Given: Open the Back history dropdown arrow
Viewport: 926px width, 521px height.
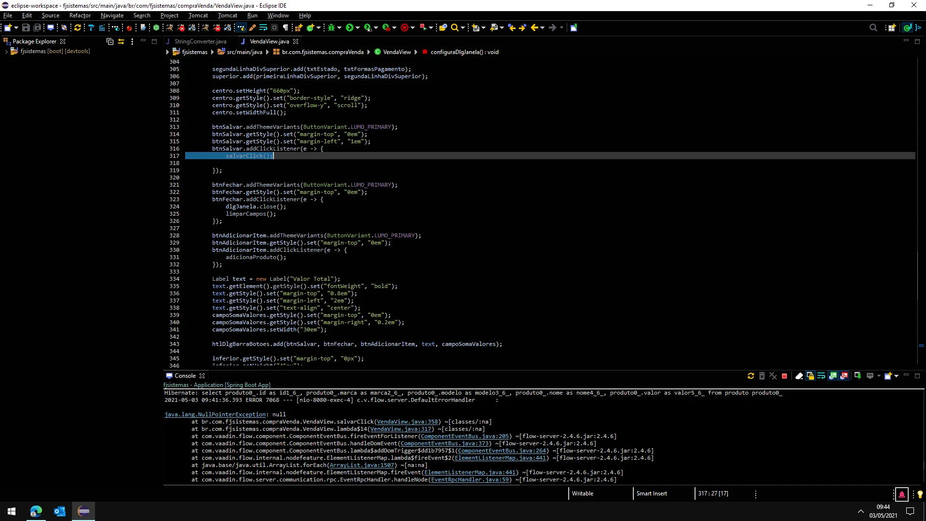Looking at the screenshot, I should point(543,27).
